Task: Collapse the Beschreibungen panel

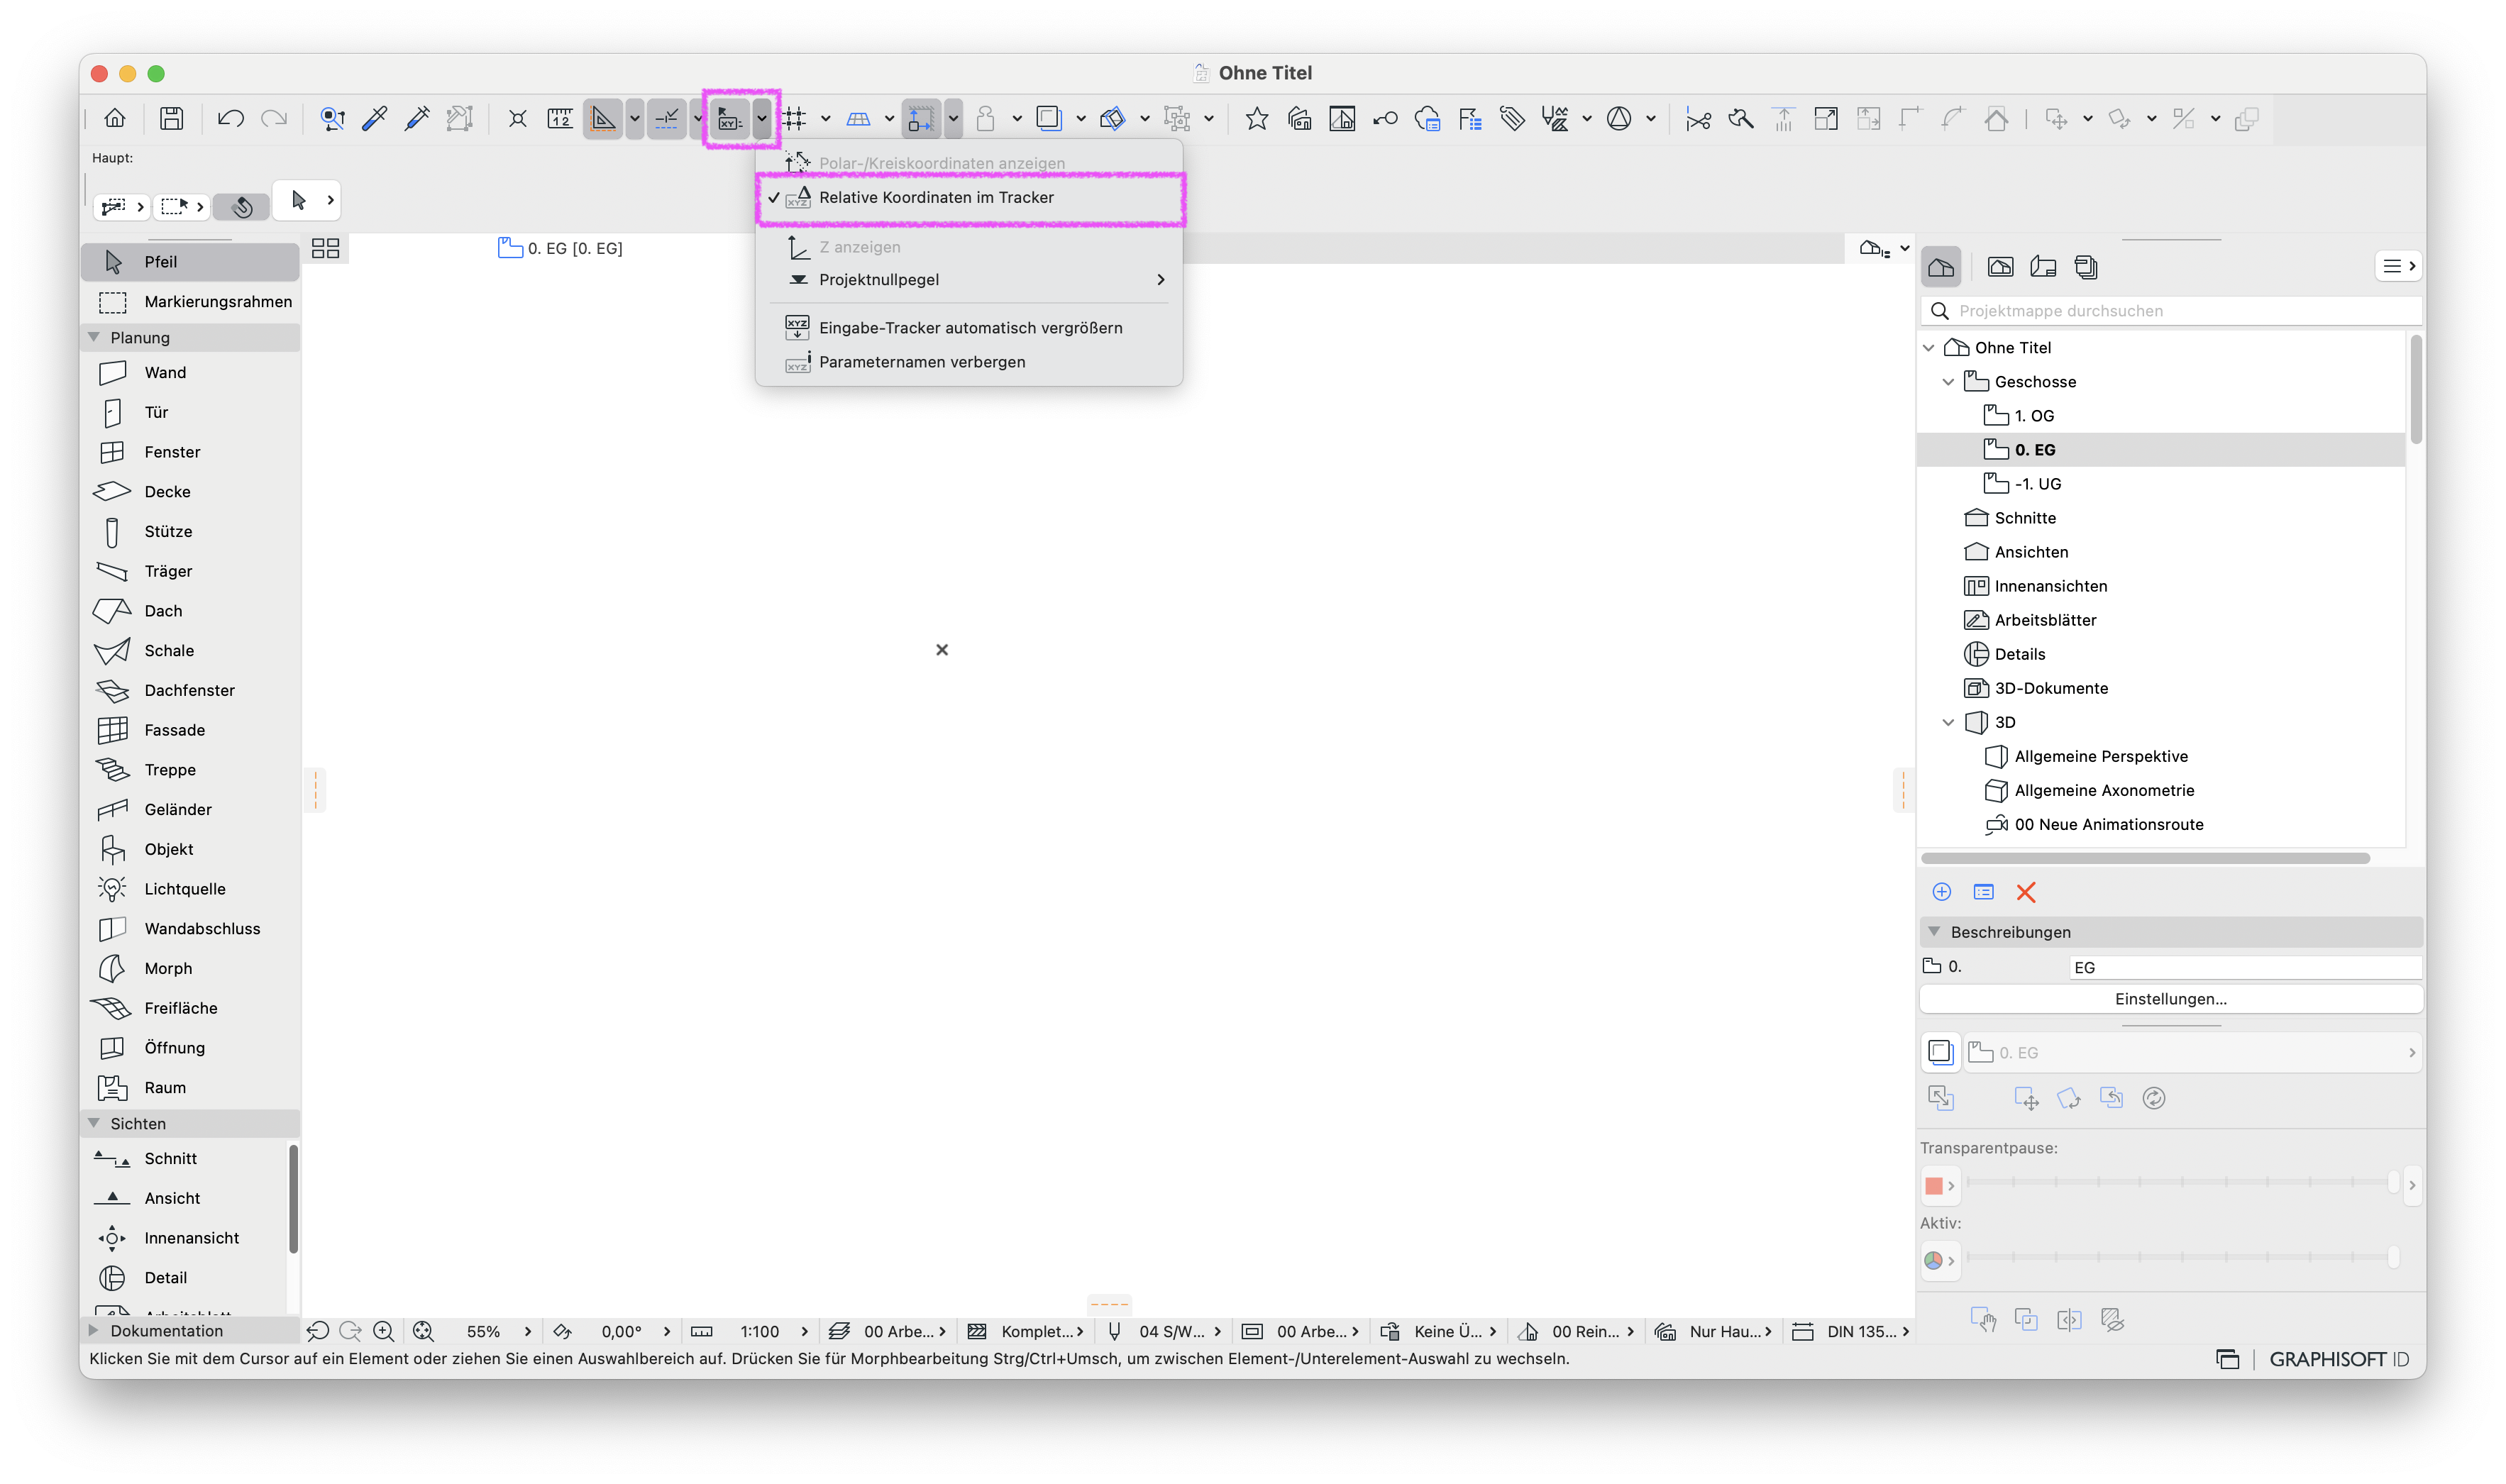Action: pos(1934,932)
